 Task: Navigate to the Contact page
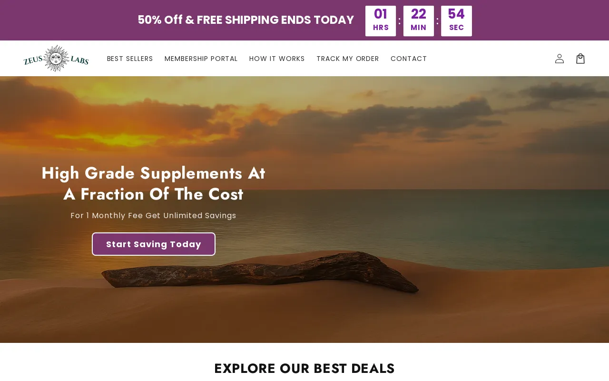(409, 59)
